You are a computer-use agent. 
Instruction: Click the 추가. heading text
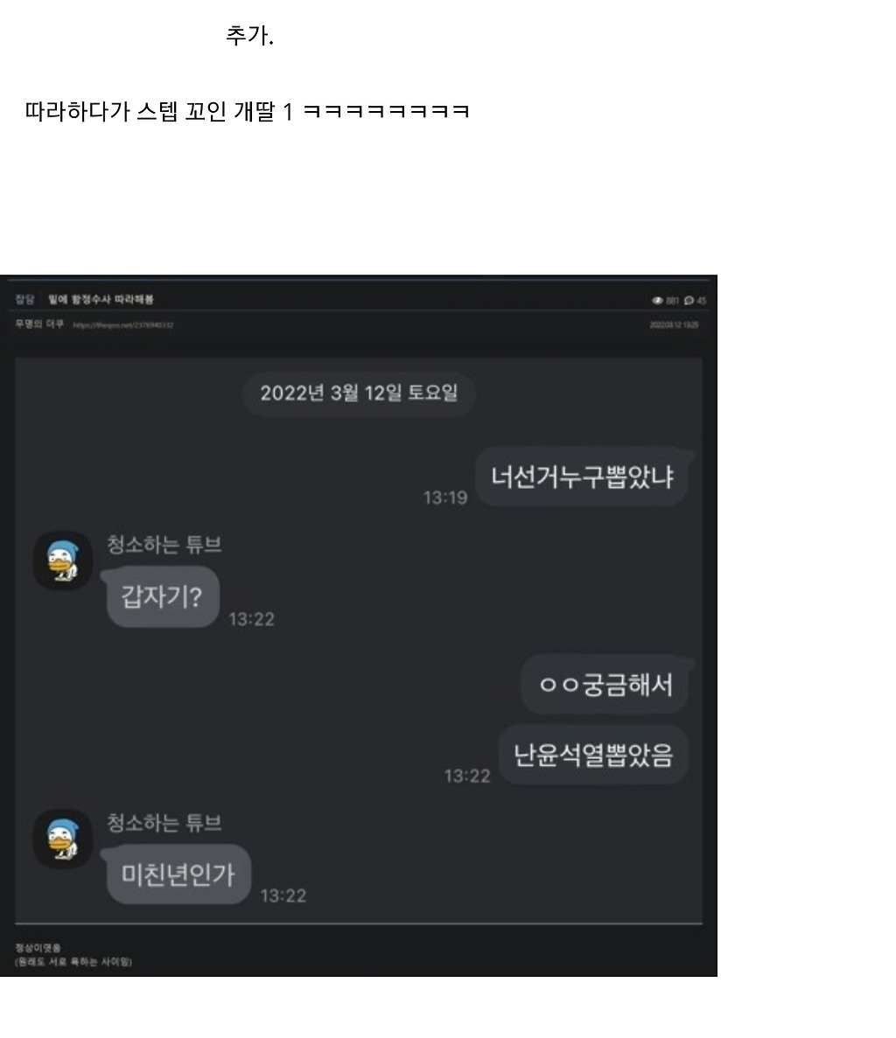pos(249,36)
